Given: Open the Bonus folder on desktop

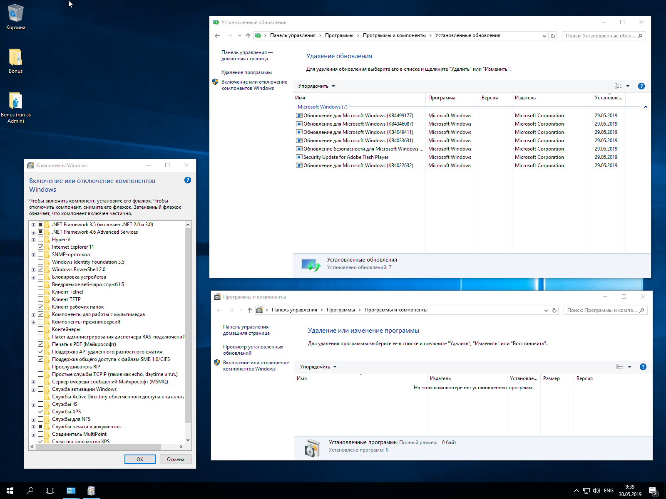Looking at the screenshot, I should pos(16,61).
